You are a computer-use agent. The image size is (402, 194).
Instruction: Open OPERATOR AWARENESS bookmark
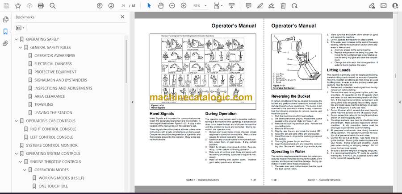pos(55,56)
